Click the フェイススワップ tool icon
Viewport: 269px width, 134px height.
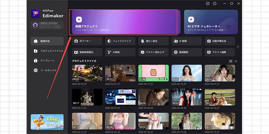tap(109, 41)
